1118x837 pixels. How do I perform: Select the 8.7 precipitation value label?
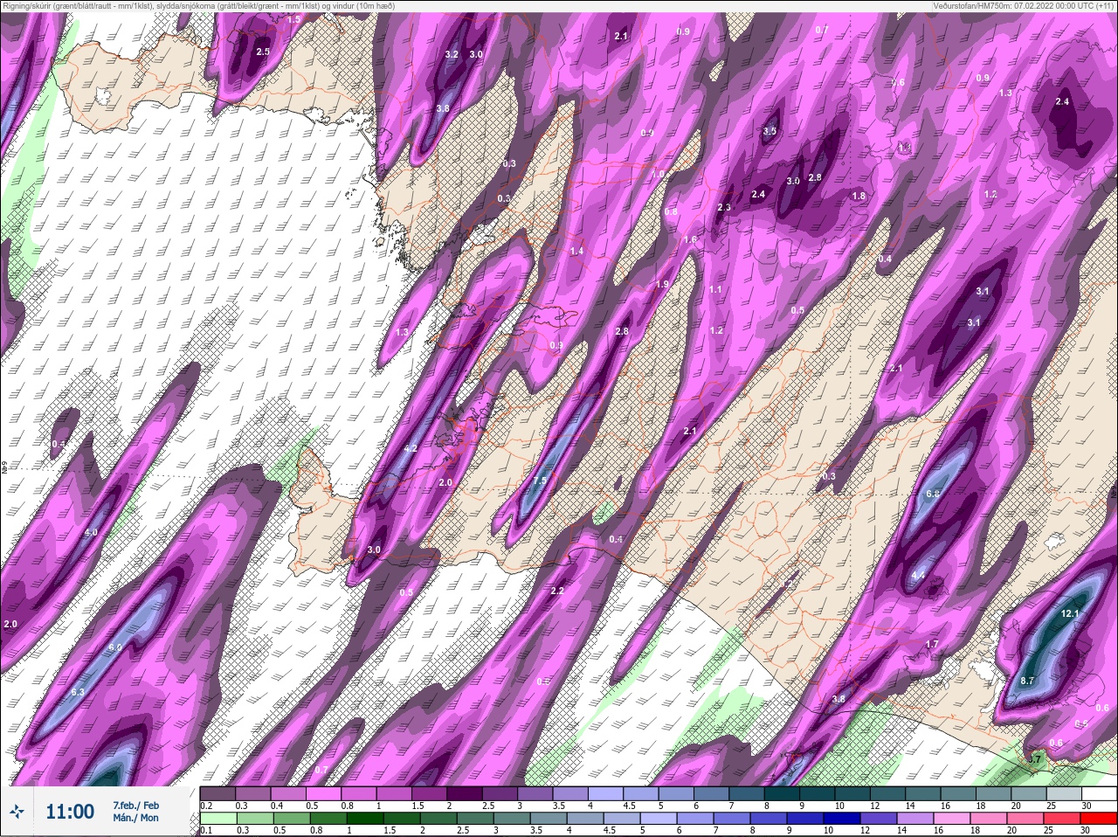coord(1027,681)
